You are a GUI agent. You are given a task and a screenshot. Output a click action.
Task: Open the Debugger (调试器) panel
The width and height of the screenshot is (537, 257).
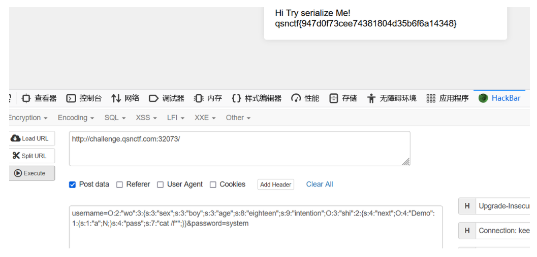pyautogui.click(x=167, y=98)
